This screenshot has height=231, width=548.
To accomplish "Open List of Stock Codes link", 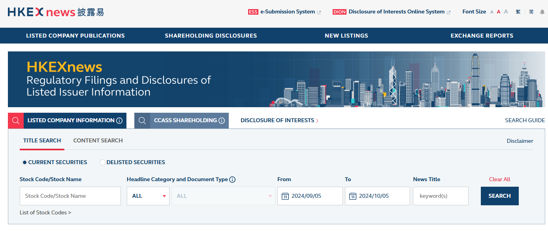I will click(45, 212).
